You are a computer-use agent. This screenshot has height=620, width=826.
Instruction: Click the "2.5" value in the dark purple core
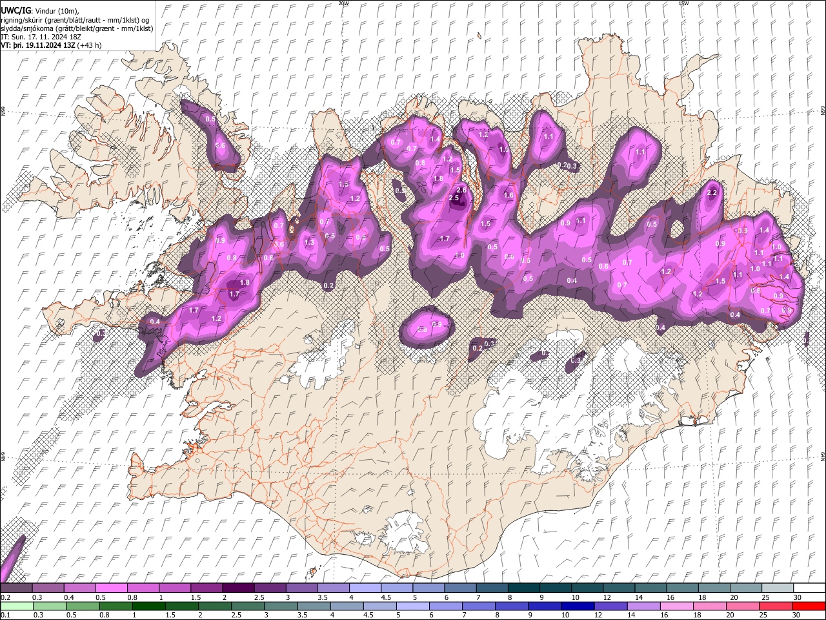[454, 198]
